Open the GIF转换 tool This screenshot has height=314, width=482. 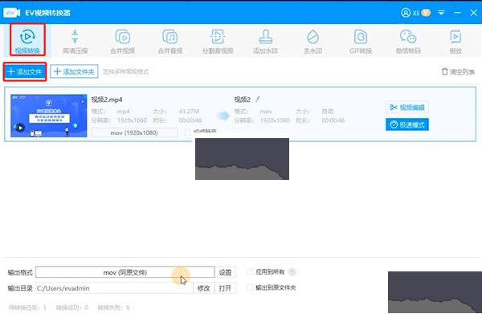click(361, 42)
